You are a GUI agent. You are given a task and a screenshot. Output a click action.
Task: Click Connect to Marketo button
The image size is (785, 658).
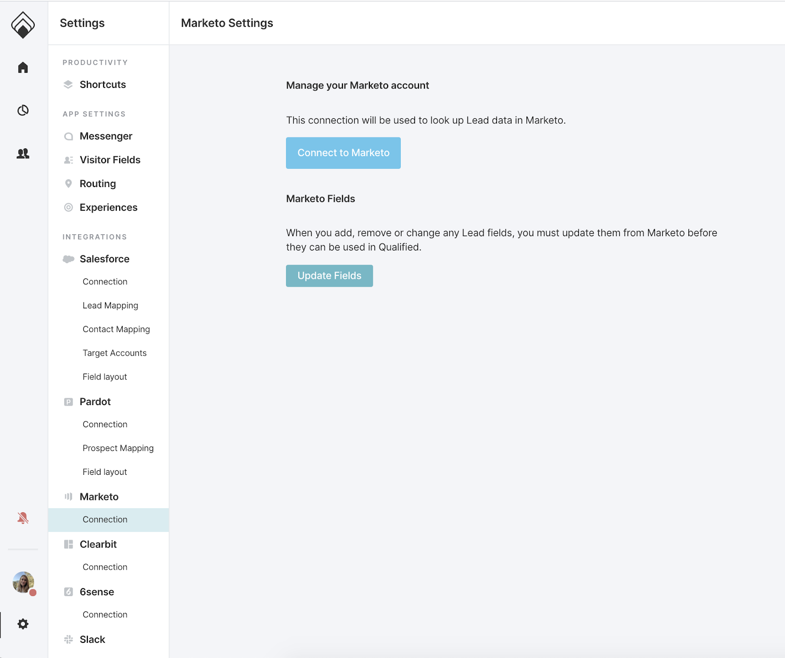(343, 153)
